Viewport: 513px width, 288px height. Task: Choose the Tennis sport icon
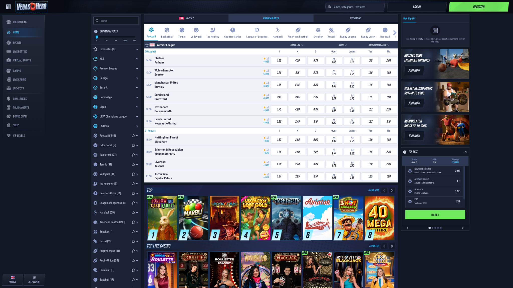click(182, 30)
